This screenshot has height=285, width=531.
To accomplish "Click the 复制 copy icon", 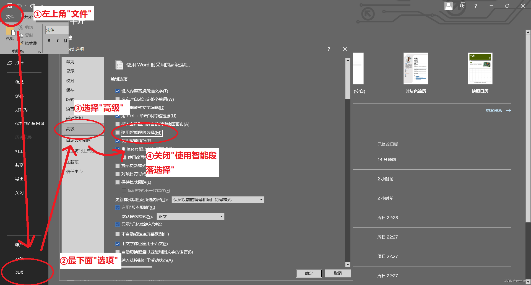I will tap(21, 35).
